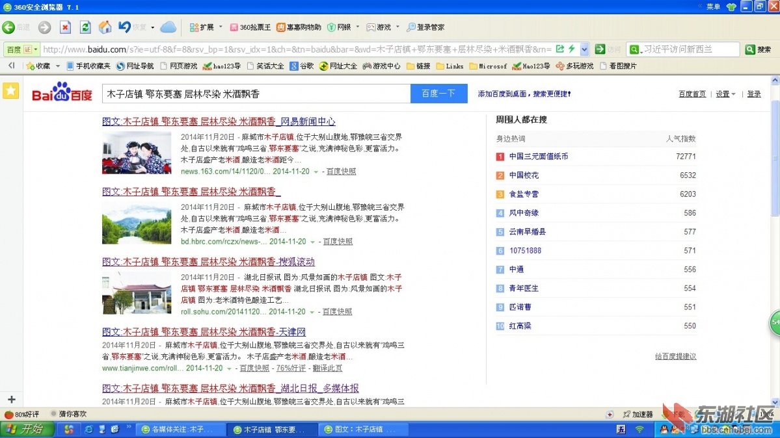Click the yellow star favorites sidebar icon
The image size is (780, 438).
click(x=10, y=90)
